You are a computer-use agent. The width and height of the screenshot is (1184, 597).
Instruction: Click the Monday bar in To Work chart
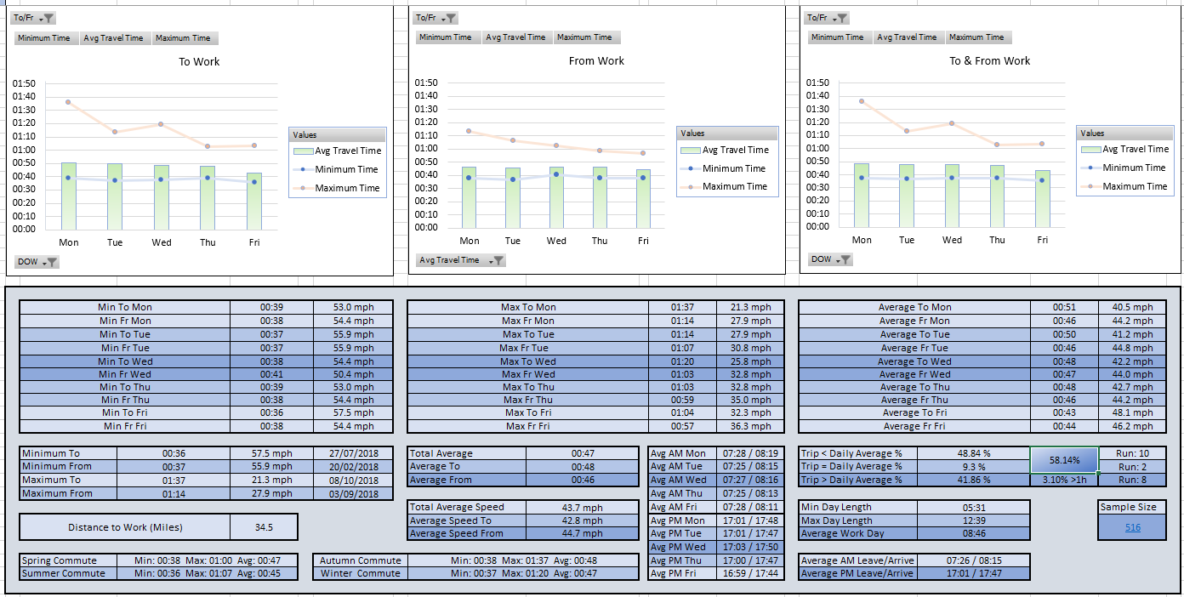69,196
